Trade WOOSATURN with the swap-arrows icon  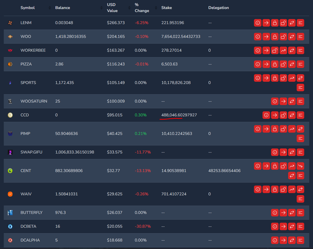click(292, 101)
